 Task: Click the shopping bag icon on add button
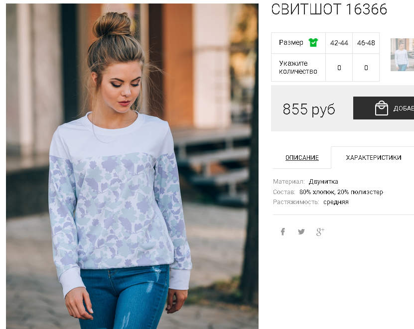click(x=382, y=108)
